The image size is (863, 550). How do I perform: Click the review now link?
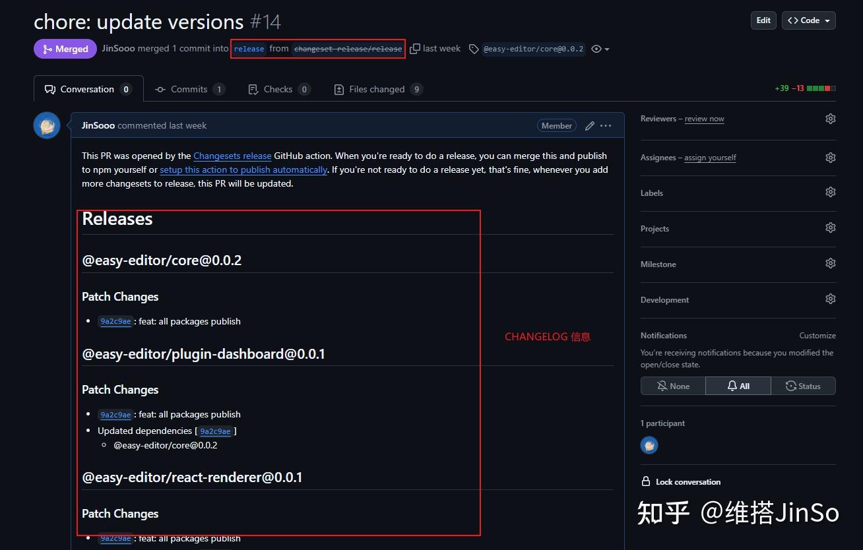[x=704, y=118]
